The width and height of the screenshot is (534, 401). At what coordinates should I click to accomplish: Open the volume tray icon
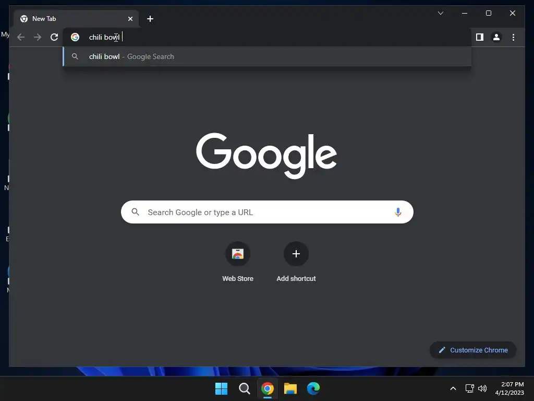pyautogui.click(x=482, y=388)
